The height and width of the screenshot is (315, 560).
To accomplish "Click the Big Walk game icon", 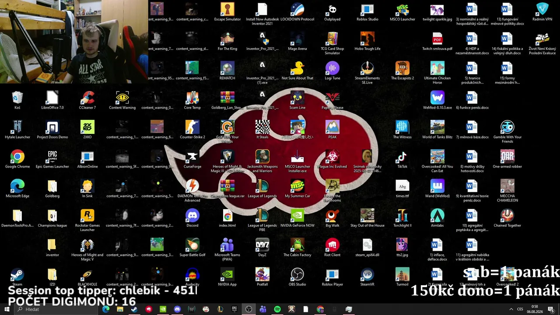I will 332,215.
